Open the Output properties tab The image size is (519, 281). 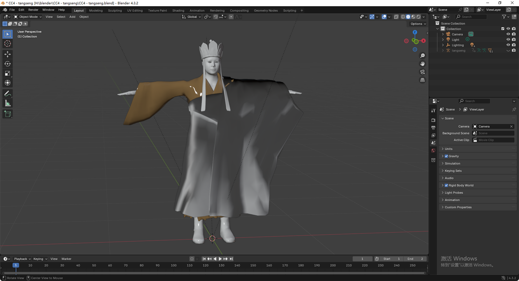pyautogui.click(x=433, y=128)
